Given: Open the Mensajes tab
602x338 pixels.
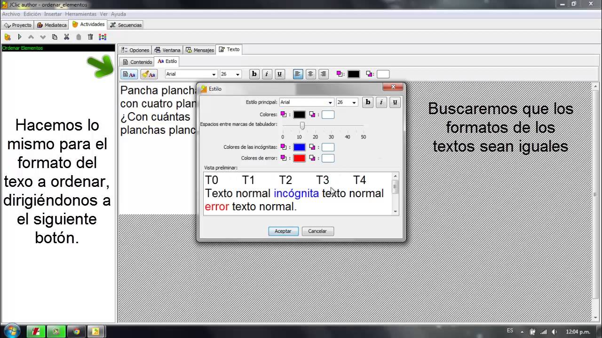Looking at the screenshot, I should [x=200, y=50].
